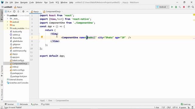Select the App.js editor tab

(36, 12)
